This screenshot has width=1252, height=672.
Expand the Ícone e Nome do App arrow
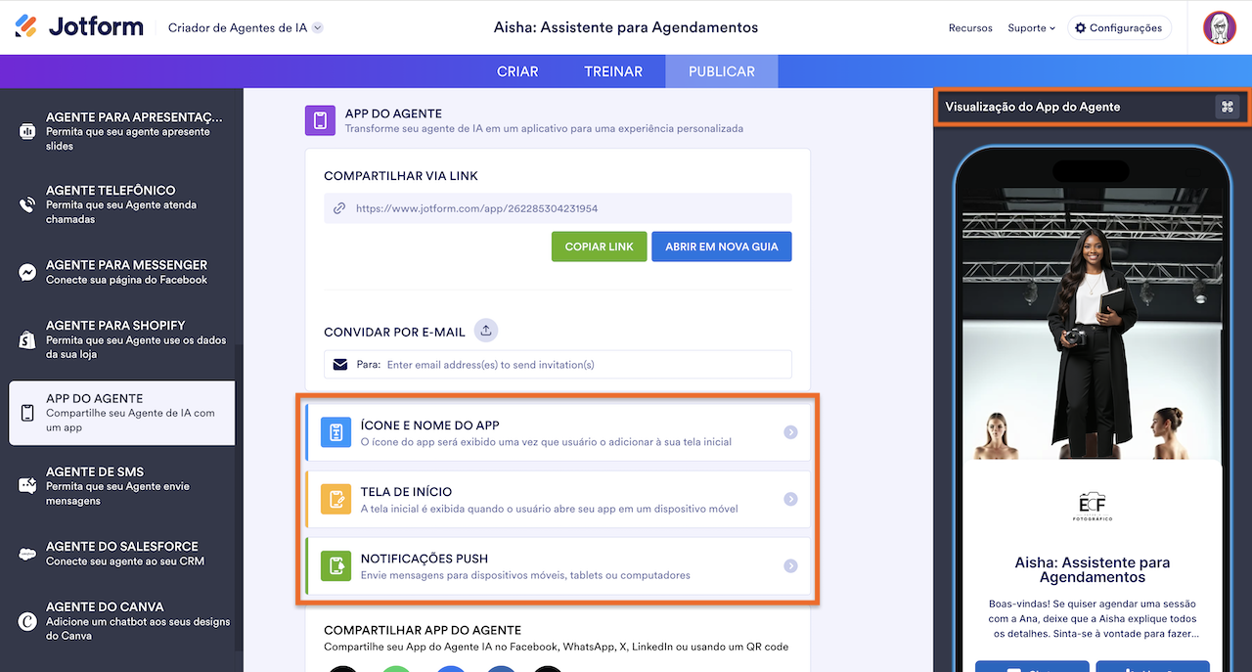point(790,432)
